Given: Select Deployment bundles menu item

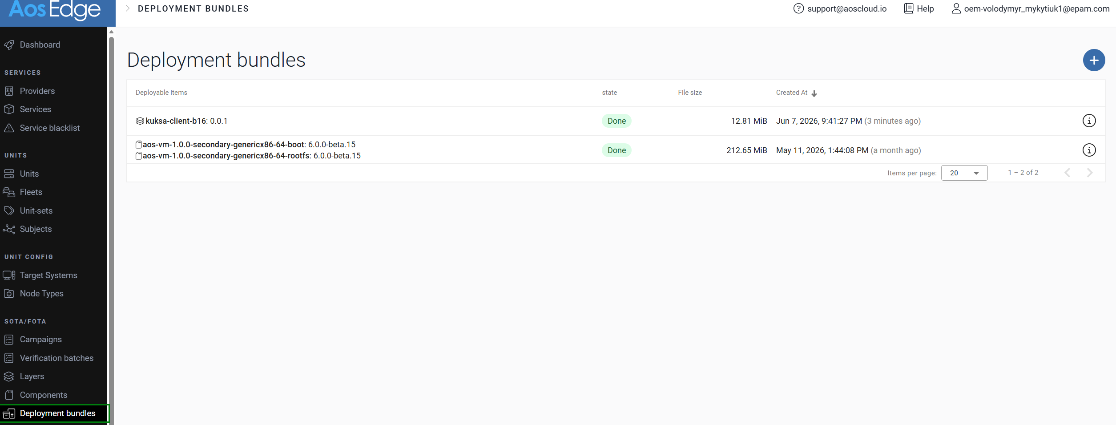Looking at the screenshot, I should (54, 413).
